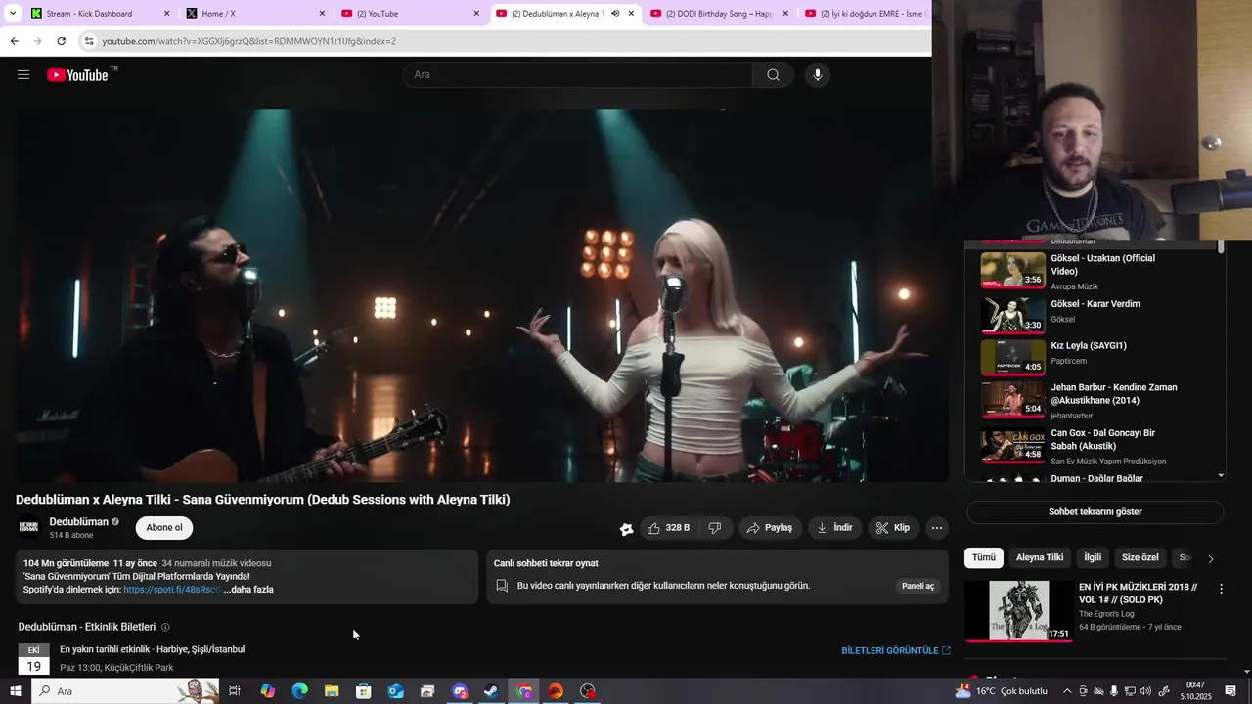This screenshot has width=1252, height=704.
Task: Like the video with 328 B thumbs-up
Action: [x=669, y=528]
